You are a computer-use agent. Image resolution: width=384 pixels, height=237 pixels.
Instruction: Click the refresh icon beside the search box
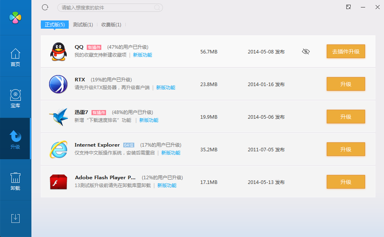point(45,7)
